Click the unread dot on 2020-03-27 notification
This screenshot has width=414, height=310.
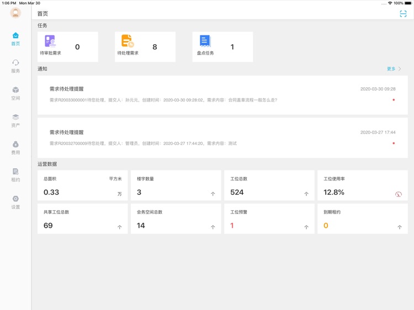(394, 143)
